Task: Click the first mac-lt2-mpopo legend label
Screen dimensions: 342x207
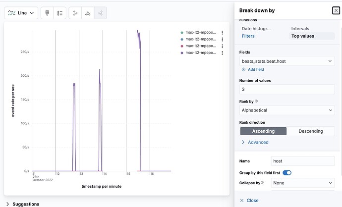Action: [x=201, y=33]
